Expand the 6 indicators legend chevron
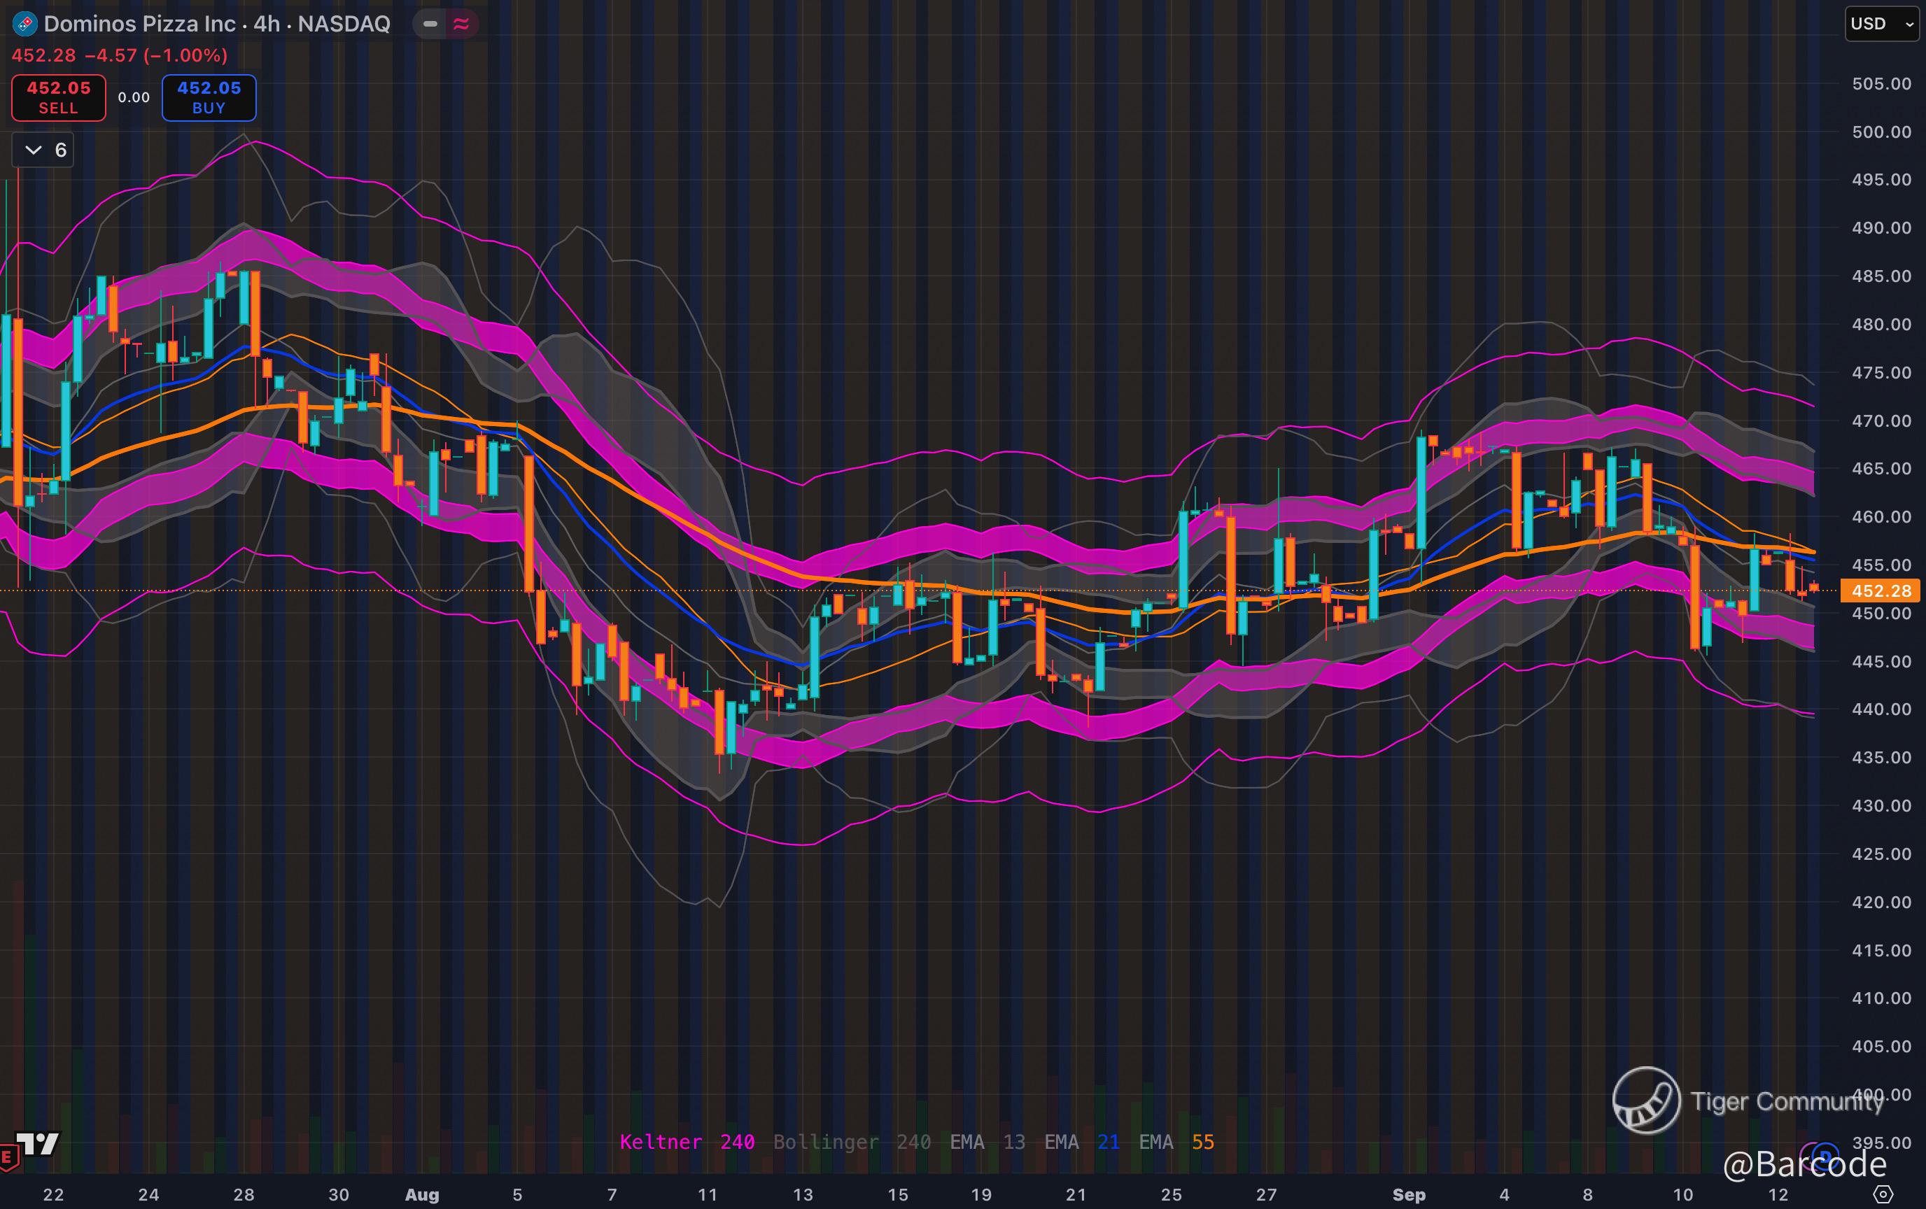Viewport: 1926px width, 1209px height. pos(34,150)
